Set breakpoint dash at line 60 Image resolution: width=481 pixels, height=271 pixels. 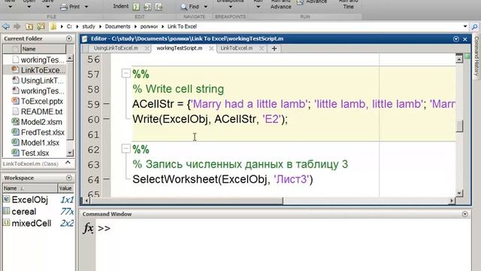pyautogui.click(x=107, y=119)
